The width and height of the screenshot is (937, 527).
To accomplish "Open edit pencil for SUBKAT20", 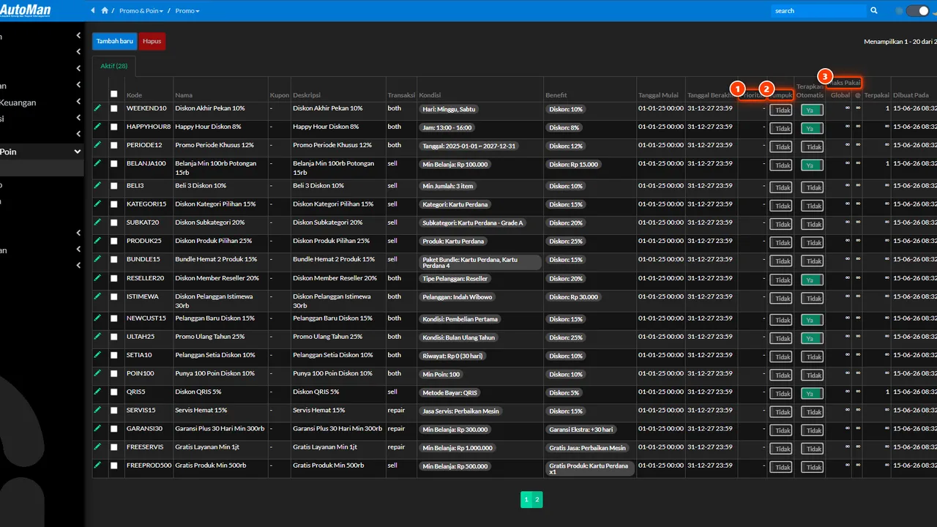I will pyautogui.click(x=97, y=222).
